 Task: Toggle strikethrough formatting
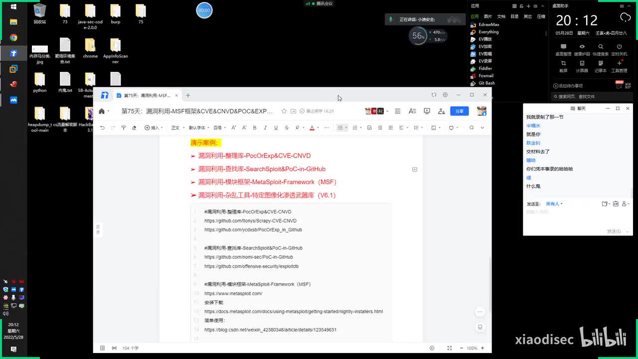point(287,128)
